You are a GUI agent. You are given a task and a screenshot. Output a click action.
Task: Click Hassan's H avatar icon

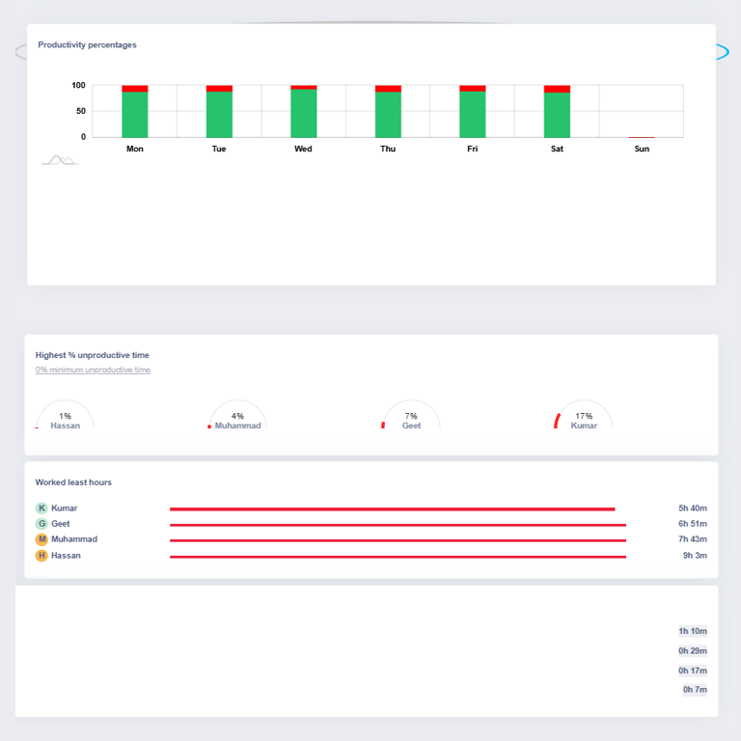tap(41, 556)
